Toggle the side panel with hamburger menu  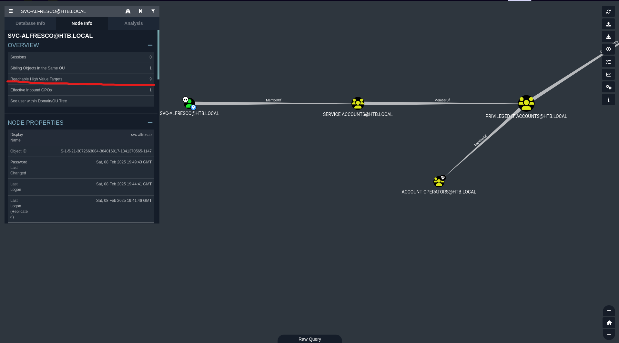click(11, 11)
